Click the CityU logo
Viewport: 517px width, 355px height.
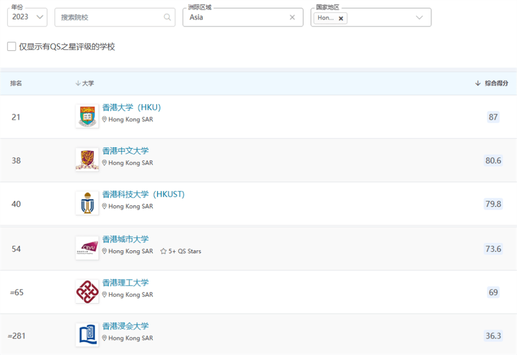pos(87,248)
